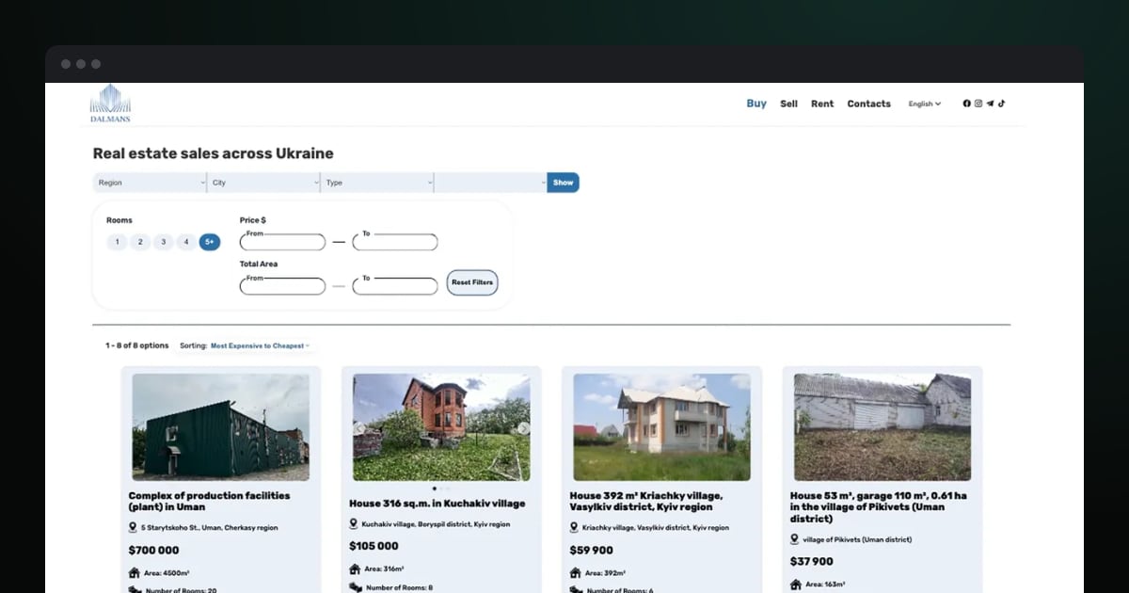Open the Region dropdown

point(150,183)
